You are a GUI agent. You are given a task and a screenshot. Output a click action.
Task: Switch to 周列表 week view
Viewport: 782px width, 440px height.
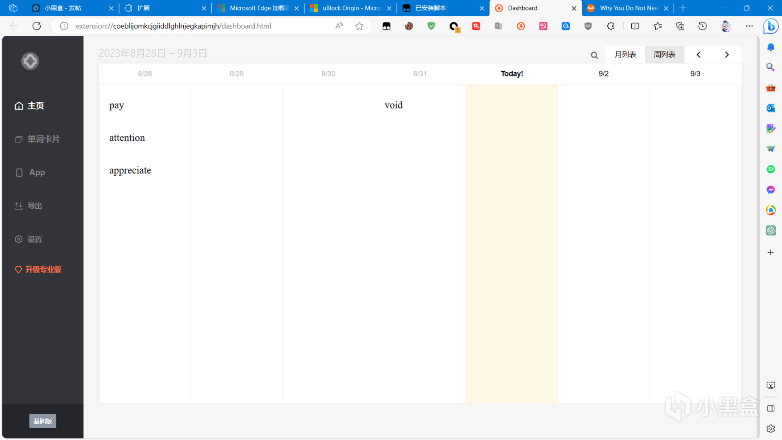pos(665,54)
